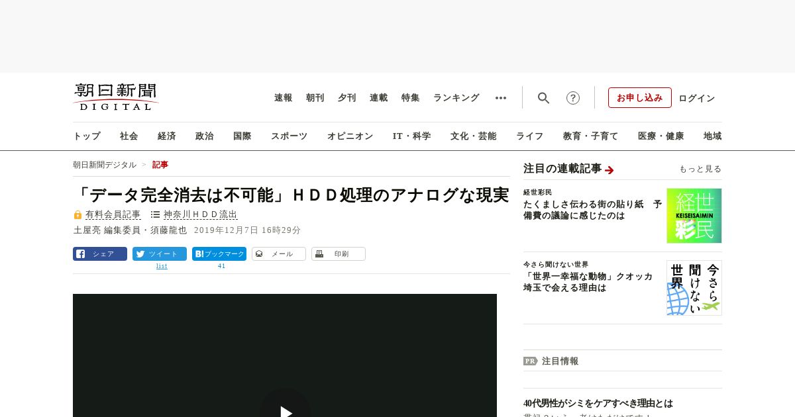
Task: Open the search magnifier icon
Action: (x=543, y=98)
